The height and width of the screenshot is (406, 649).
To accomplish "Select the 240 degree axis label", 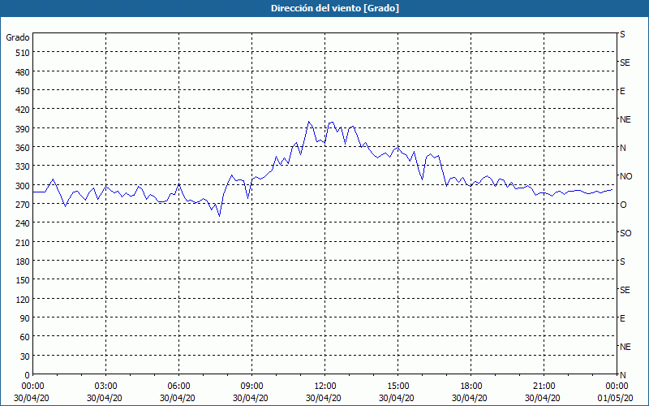I will [24, 223].
